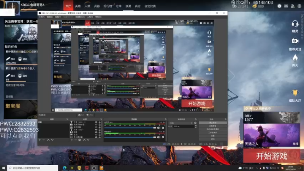304x171 pixels.
Task: Open OBS 编辑(E) menu
Action: coord(50,17)
